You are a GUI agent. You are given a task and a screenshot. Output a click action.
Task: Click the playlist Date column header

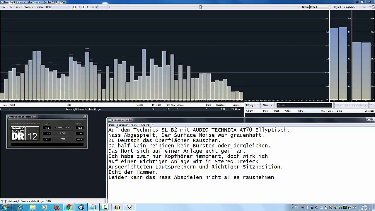pos(208,105)
